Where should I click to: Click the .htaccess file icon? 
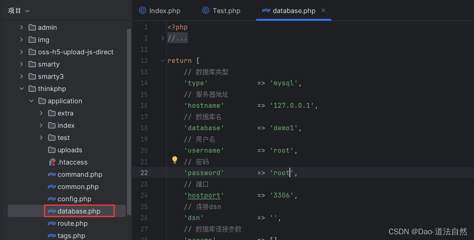[x=52, y=162]
